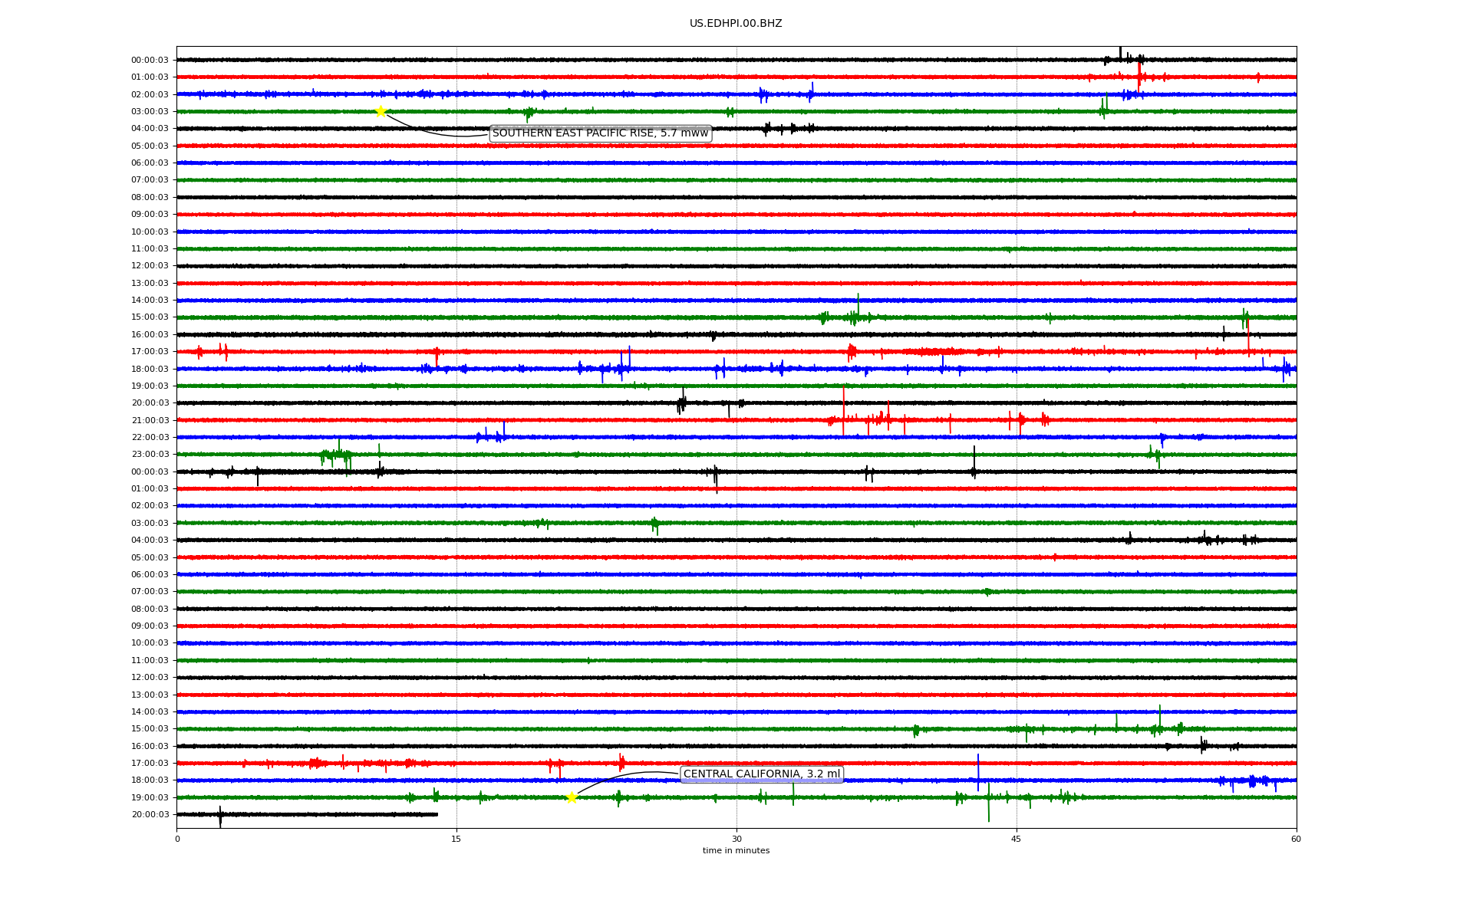Click the '22:00:03' trace time label

click(150, 438)
